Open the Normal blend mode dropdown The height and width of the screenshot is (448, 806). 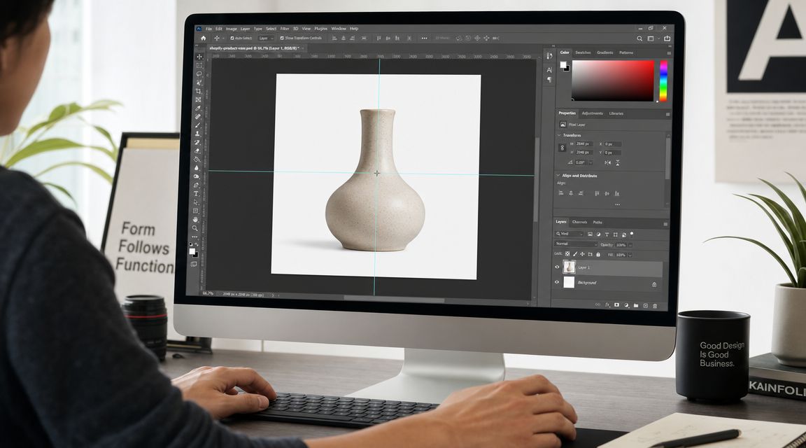[576, 244]
